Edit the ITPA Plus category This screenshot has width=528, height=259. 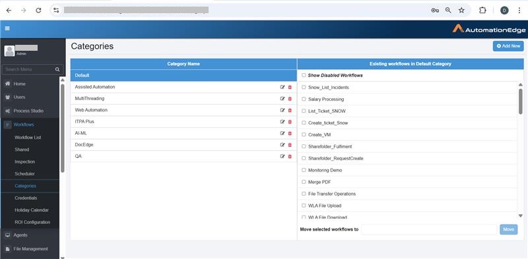(x=282, y=122)
